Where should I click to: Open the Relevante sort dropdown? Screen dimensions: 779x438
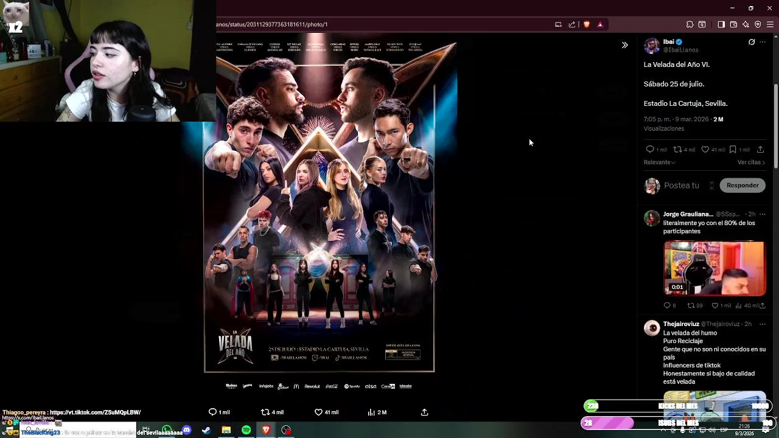tap(660, 162)
